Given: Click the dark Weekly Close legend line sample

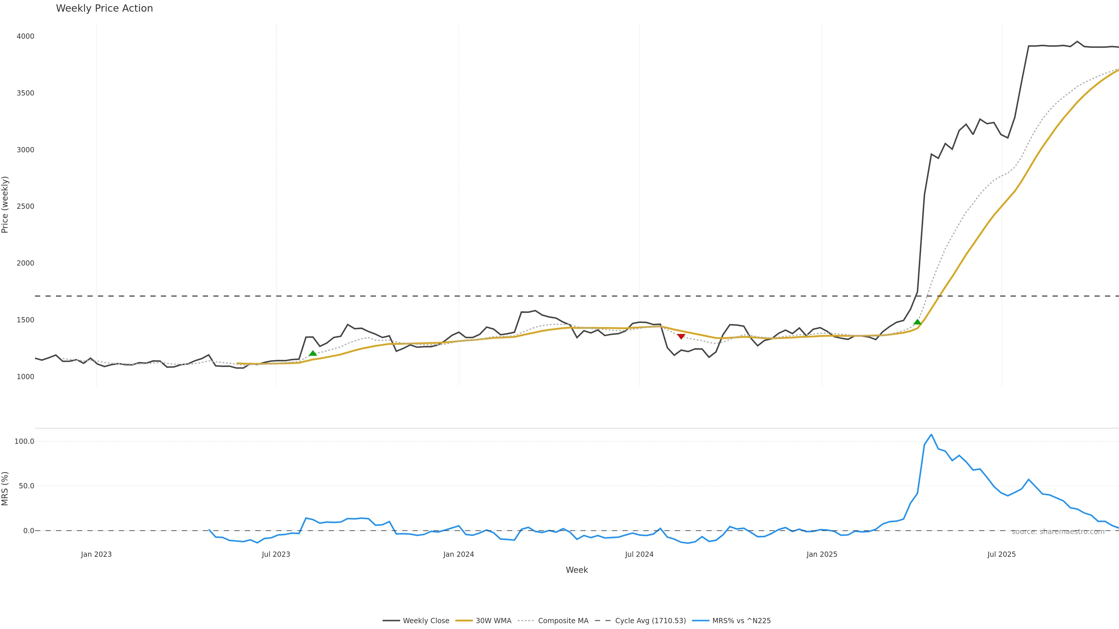Looking at the screenshot, I should [x=391, y=621].
